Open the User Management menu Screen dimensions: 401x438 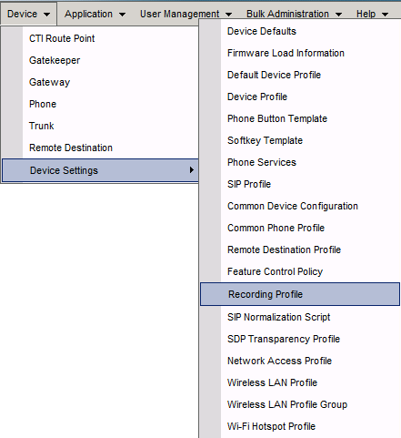click(185, 14)
